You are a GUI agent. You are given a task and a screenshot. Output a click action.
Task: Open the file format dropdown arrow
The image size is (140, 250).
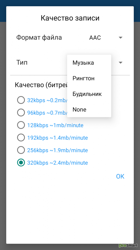(121, 38)
